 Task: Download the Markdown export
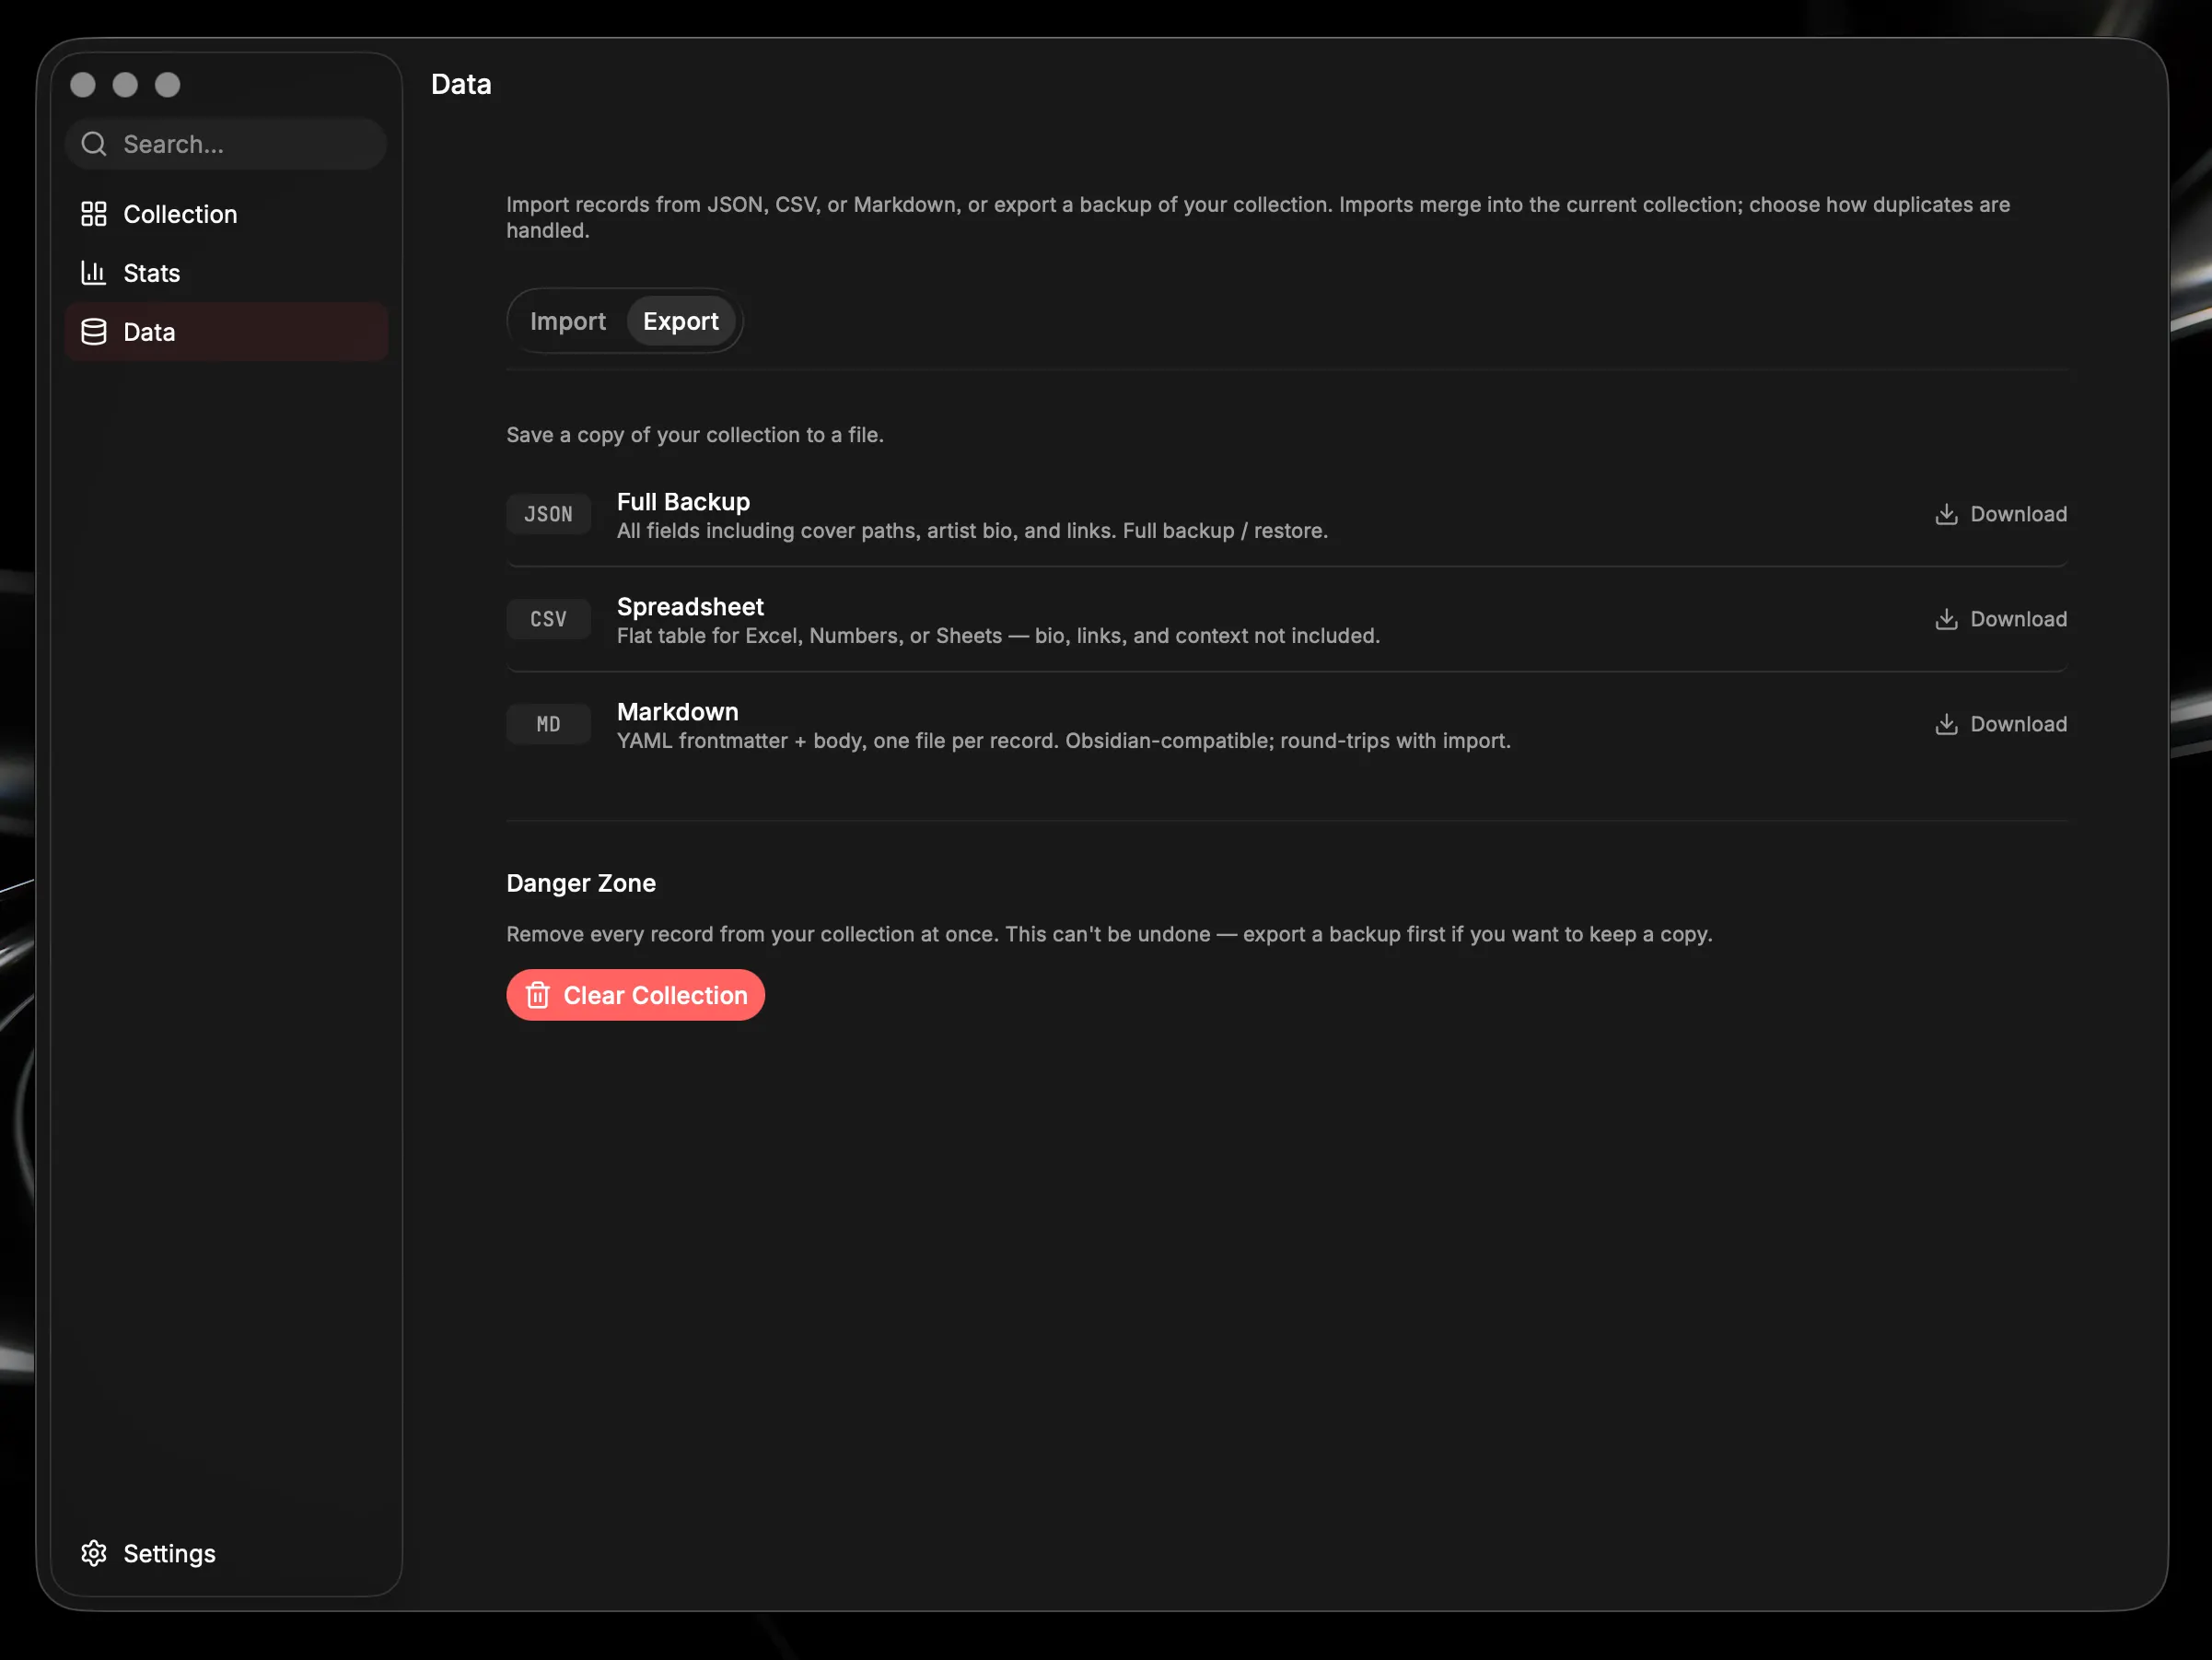click(2000, 724)
